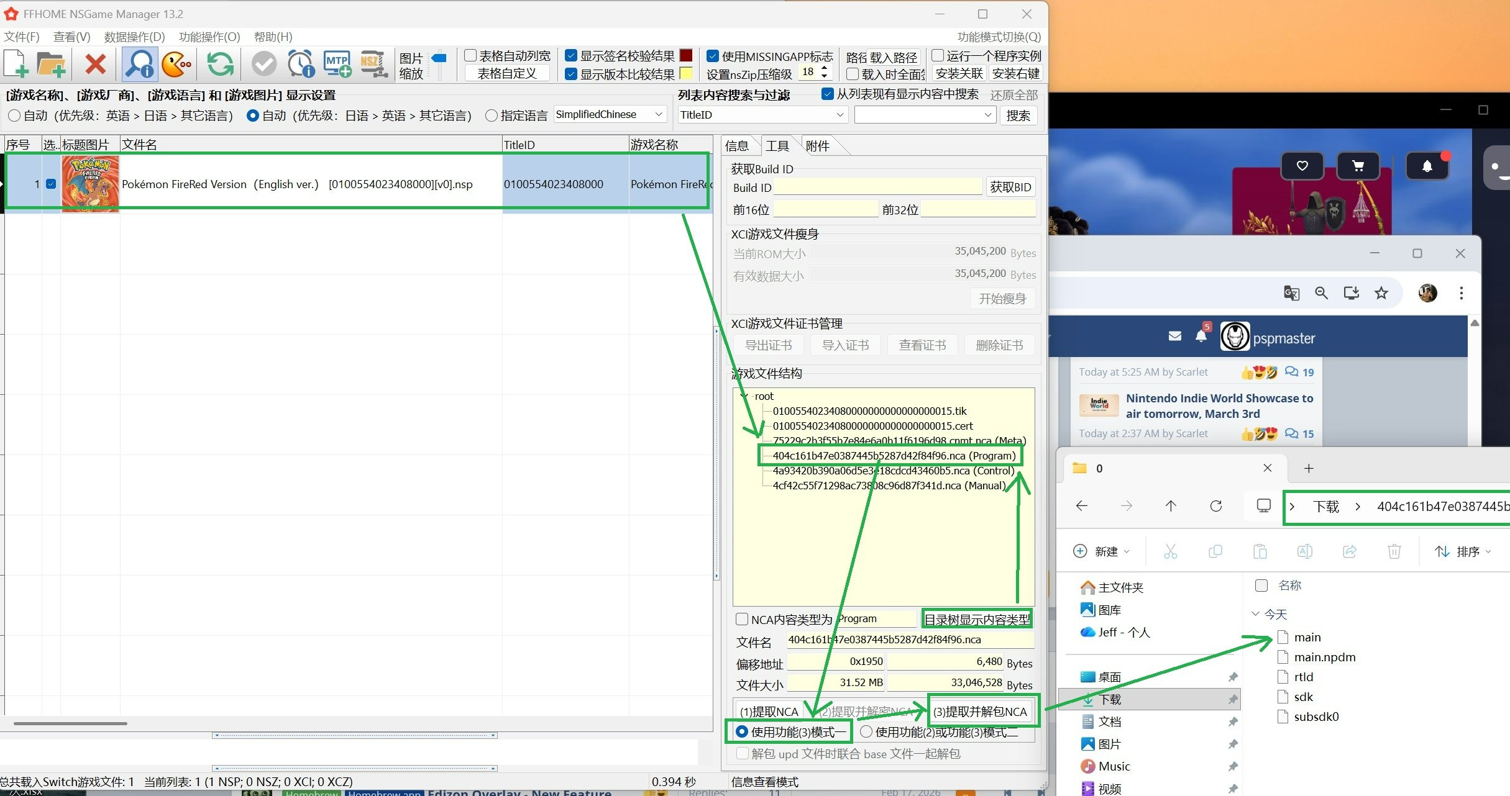The width and height of the screenshot is (1510, 796).
Task: Open the 排序 sort dropdown in File Explorer
Action: point(1462,551)
